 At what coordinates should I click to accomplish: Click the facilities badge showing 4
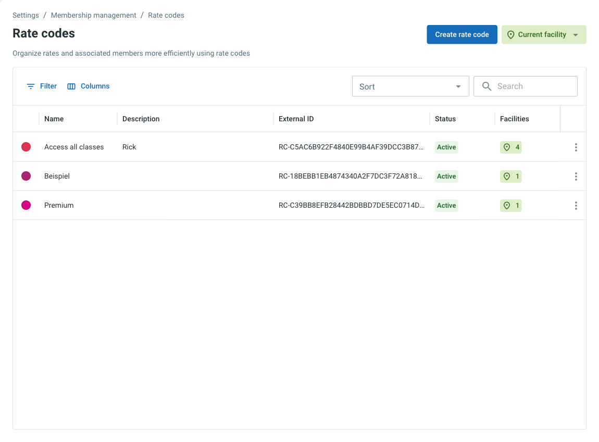pyautogui.click(x=511, y=147)
